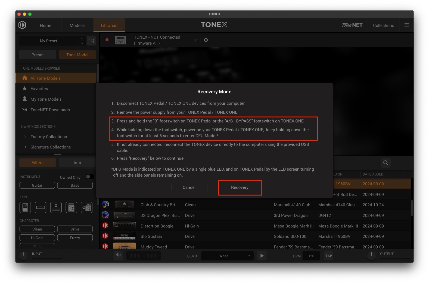Switch to Preset view
Viewport: 429px width, 283px height.
(x=38, y=55)
